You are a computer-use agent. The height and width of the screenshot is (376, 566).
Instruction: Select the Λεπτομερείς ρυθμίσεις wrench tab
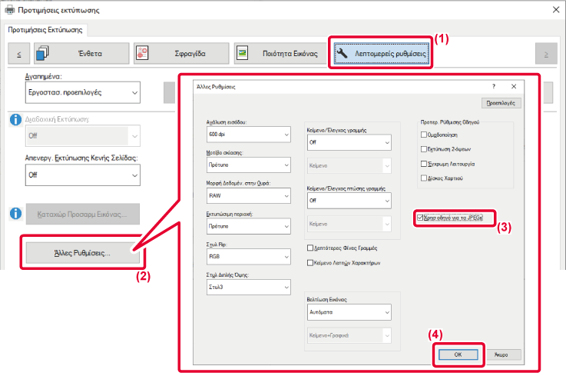381,54
